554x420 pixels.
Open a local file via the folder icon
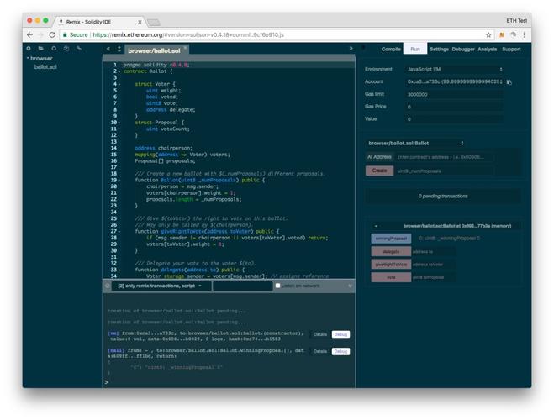point(41,49)
